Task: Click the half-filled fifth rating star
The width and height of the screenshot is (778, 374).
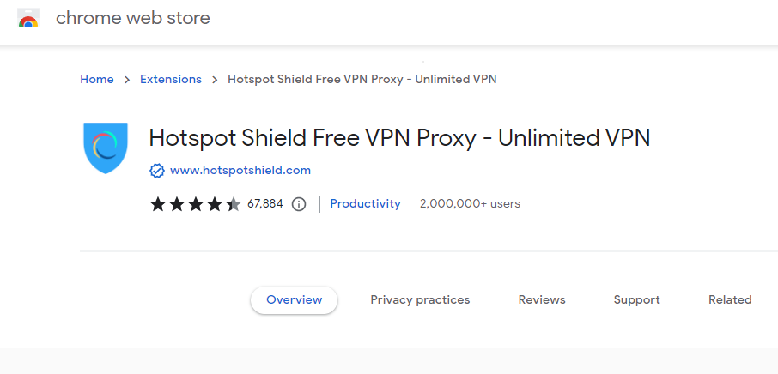Action: pos(234,203)
